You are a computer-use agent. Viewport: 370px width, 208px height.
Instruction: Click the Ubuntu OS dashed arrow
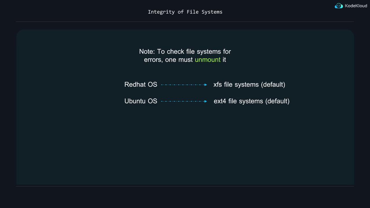click(x=184, y=101)
